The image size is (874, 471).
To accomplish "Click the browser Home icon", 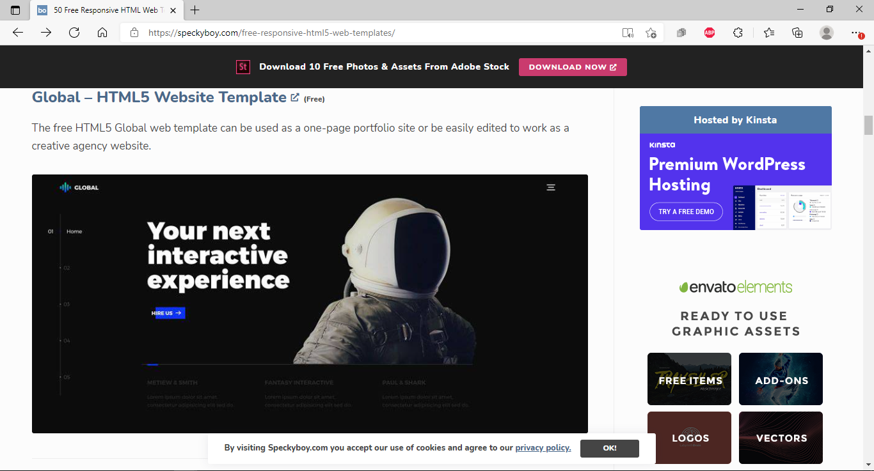I will coord(102,33).
